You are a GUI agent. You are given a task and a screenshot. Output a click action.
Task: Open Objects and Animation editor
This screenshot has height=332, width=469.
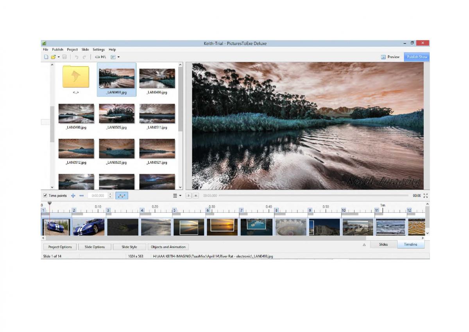168,247
